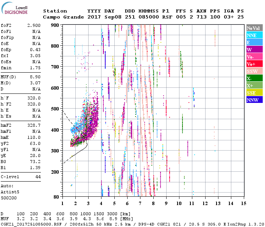
Task: Click the Lowell Digisonde logo
Action: tap(14, 8)
